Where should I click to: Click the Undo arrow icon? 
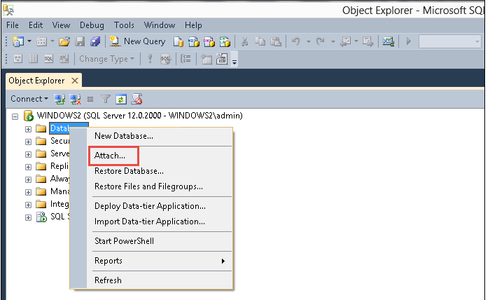296,41
